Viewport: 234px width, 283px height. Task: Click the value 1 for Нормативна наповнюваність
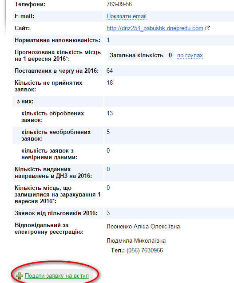[108, 40]
